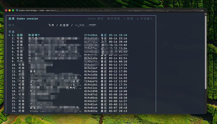Image resolution: width=217 pixels, height=124 pixels.
Task: Click session ID "019e1b6a"
Action: pos(91,71)
